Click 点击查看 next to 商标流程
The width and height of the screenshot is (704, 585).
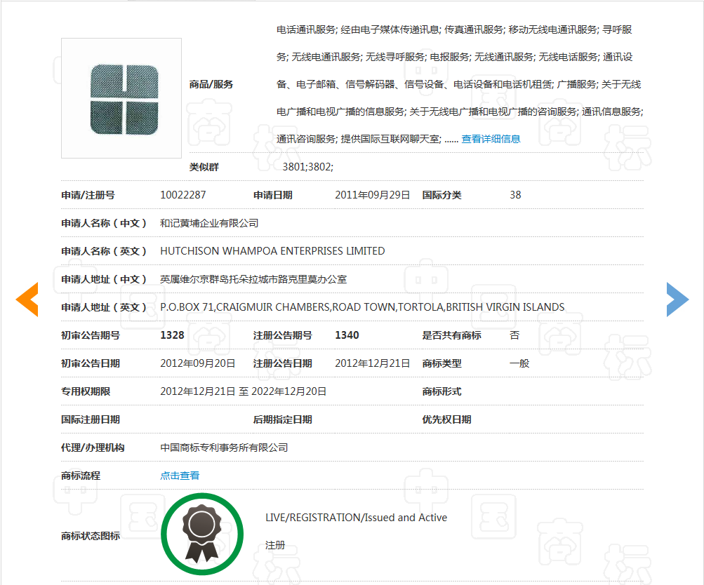(180, 476)
